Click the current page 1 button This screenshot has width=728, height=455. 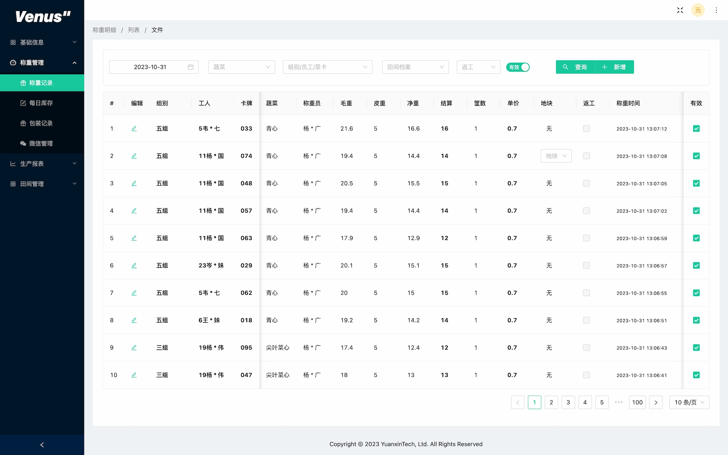(x=535, y=402)
